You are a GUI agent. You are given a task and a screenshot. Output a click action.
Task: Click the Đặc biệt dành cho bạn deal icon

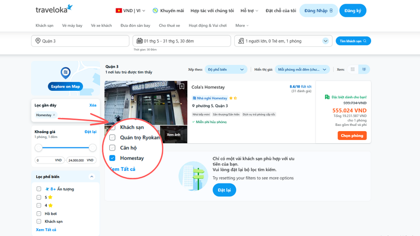[x=327, y=97]
